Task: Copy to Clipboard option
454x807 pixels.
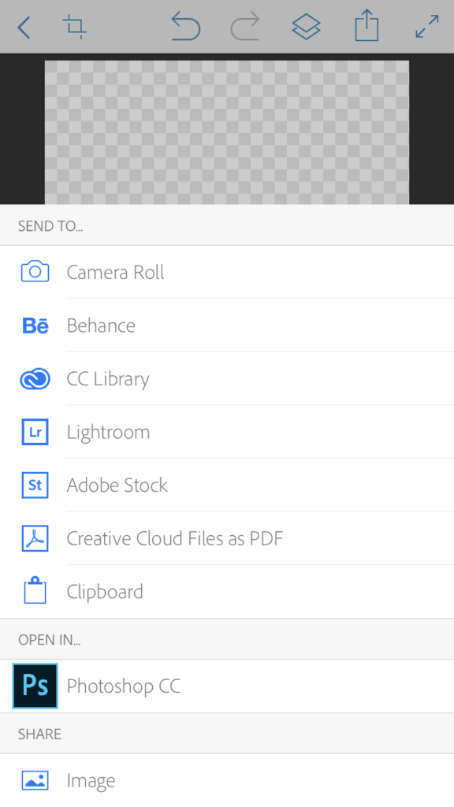Action: (x=227, y=592)
